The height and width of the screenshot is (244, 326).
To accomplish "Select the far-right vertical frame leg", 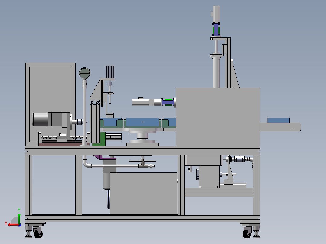I will tap(256, 185).
